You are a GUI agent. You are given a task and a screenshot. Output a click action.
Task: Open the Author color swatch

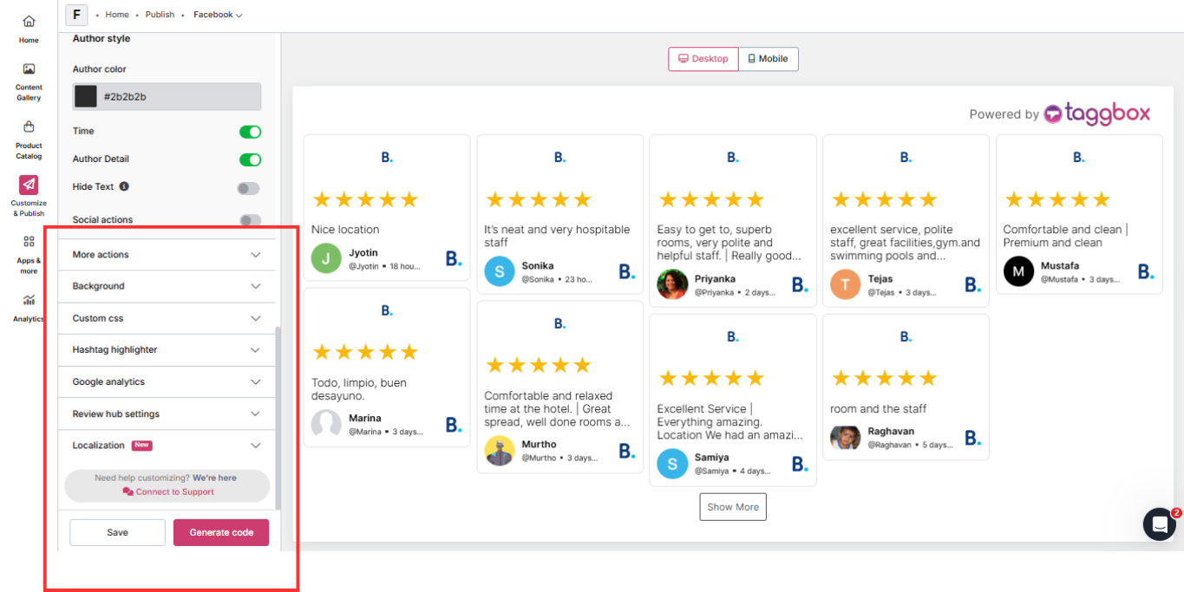85,96
